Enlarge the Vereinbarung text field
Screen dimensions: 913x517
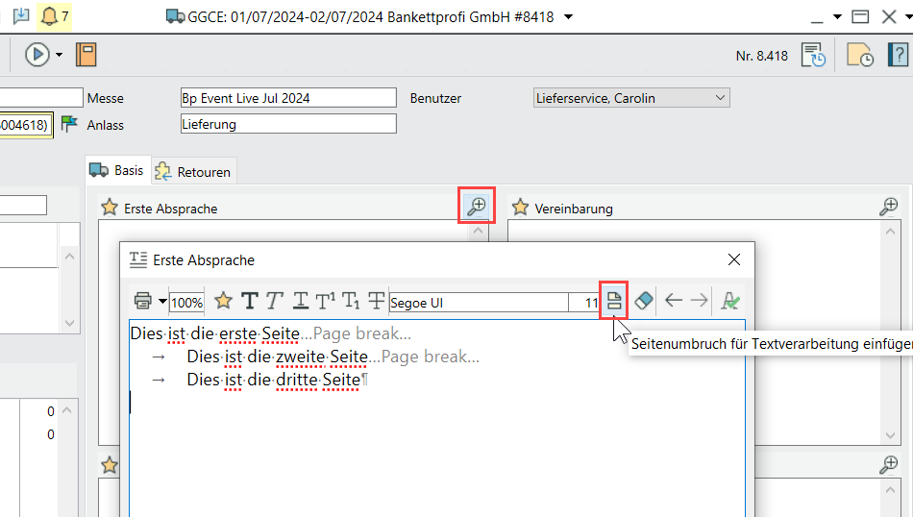coord(889,207)
